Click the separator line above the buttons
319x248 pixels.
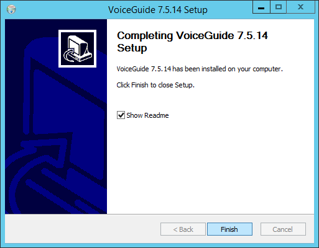159,214
